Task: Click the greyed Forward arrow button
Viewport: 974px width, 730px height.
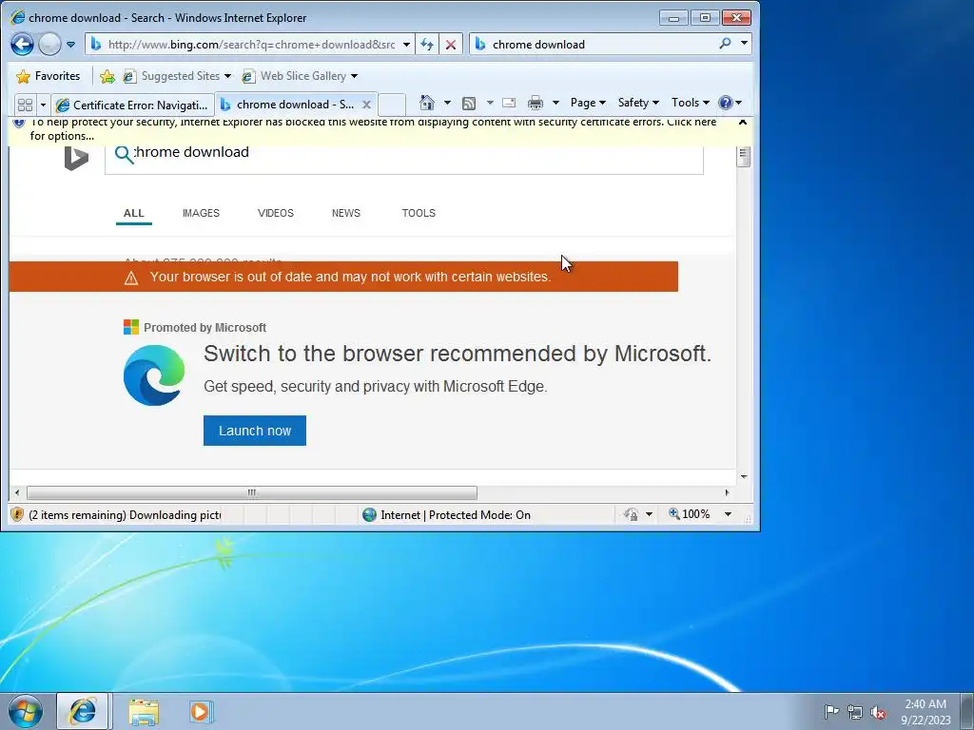Action: point(49,44)
